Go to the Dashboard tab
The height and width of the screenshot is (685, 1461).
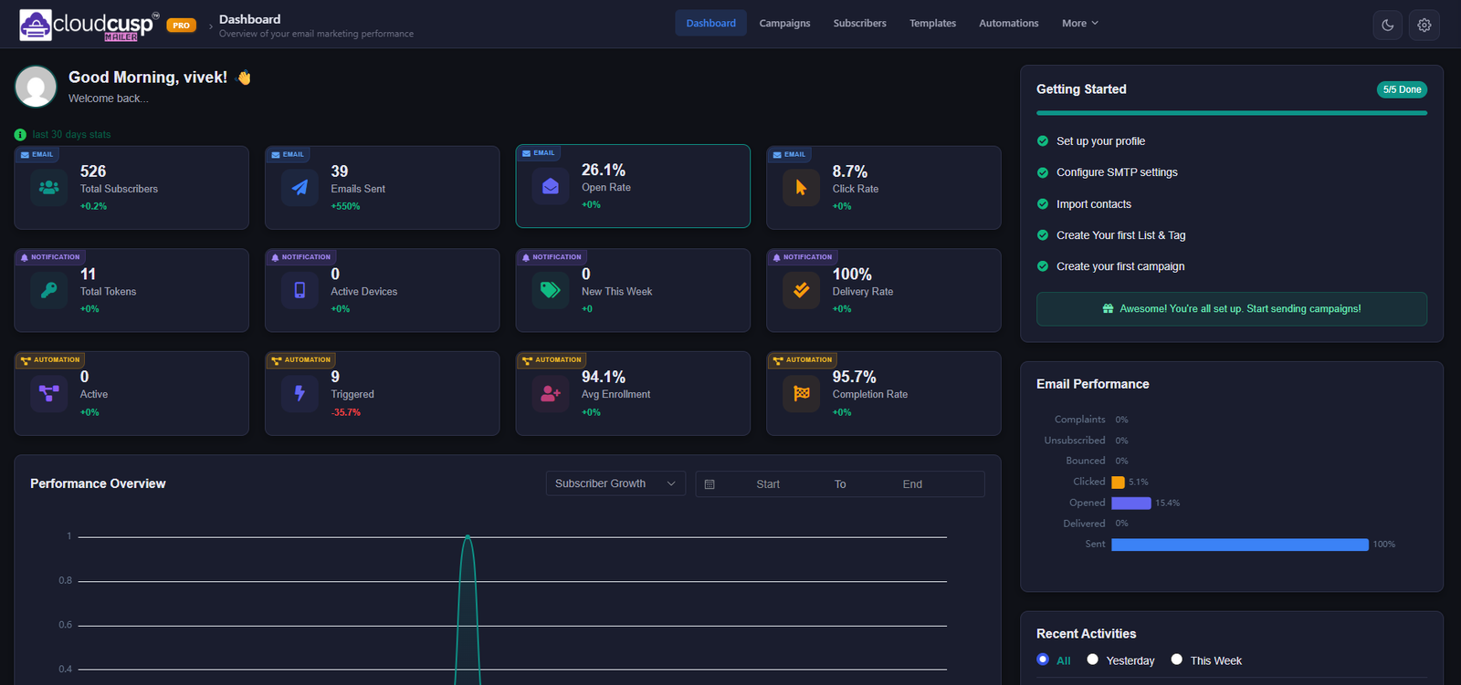click(x=710, y=23)
